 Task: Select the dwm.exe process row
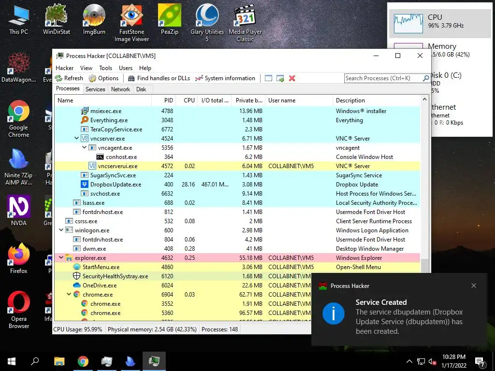237,249
